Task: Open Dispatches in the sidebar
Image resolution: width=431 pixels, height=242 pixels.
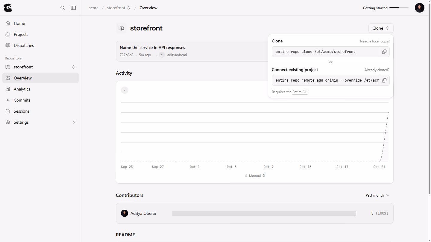Action: click(40, 45)
